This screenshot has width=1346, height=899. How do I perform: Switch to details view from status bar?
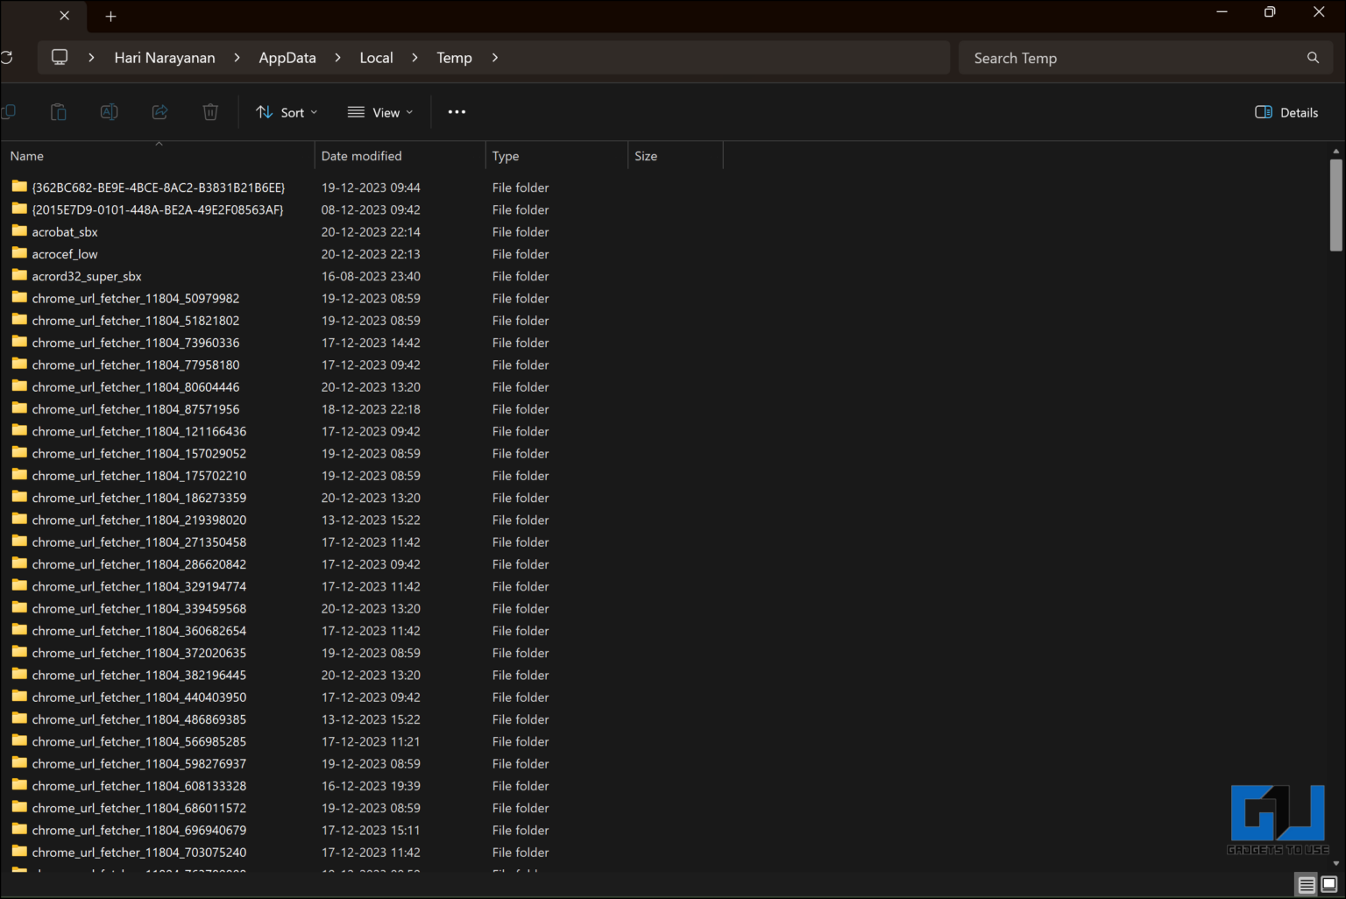[x=1306, y=884]
